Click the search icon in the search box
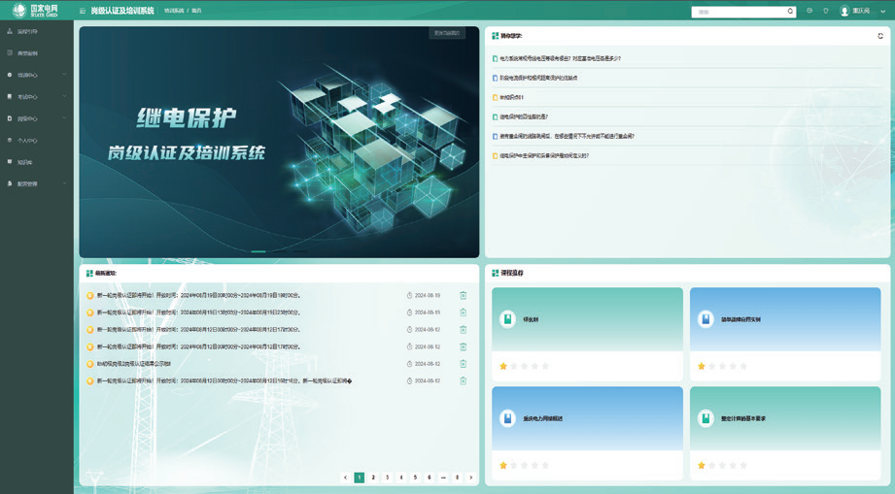Image resolution: width=895 pixels, height=494 pixels. [x=790, y=12]
